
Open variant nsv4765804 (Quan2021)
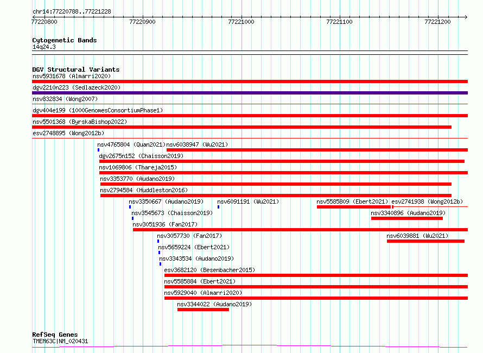pos(131,144)
